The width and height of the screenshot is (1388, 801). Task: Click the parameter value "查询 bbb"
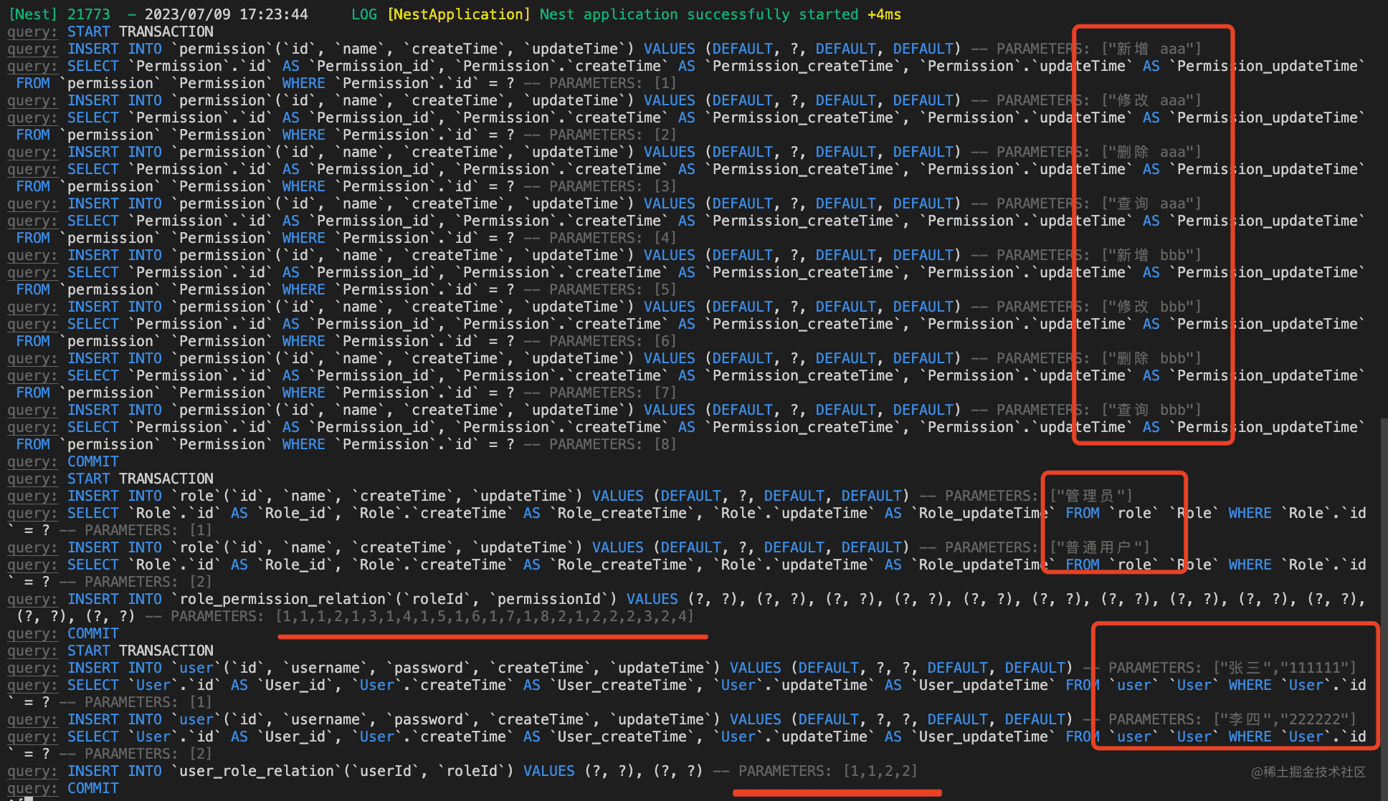click(x=1151, y=410)
